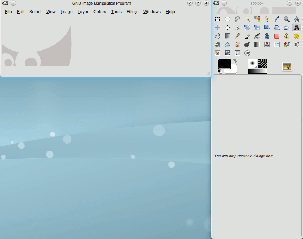Open the Help menu
Viewport: 303px width, 239px height.
pos(170,12)
